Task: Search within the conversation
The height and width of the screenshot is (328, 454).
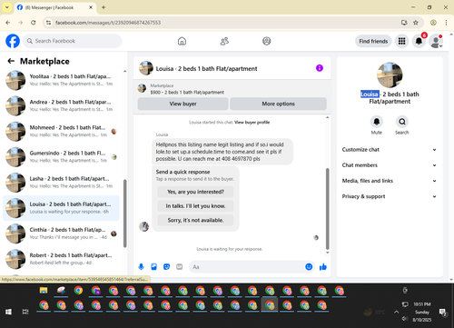Action: [x=402, y=122]
